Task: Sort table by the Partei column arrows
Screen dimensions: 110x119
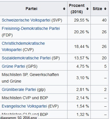Action: pos(64,9)
